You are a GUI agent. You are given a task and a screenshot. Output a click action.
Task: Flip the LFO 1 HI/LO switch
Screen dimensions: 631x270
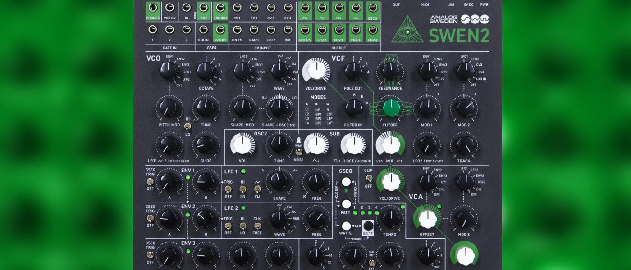(242, 189)
